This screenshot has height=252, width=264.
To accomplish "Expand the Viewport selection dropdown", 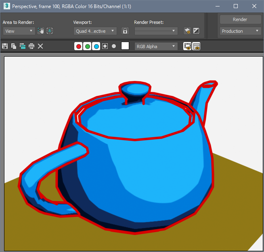I will 95,31.
